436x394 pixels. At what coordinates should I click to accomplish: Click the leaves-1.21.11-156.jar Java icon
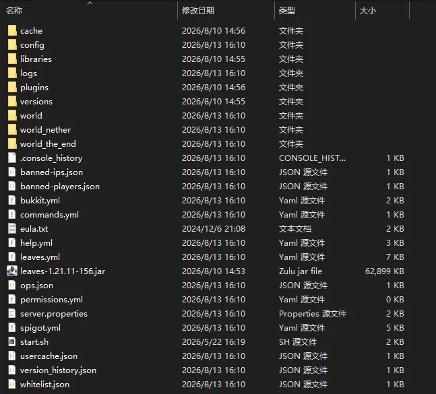coord(12,271)
